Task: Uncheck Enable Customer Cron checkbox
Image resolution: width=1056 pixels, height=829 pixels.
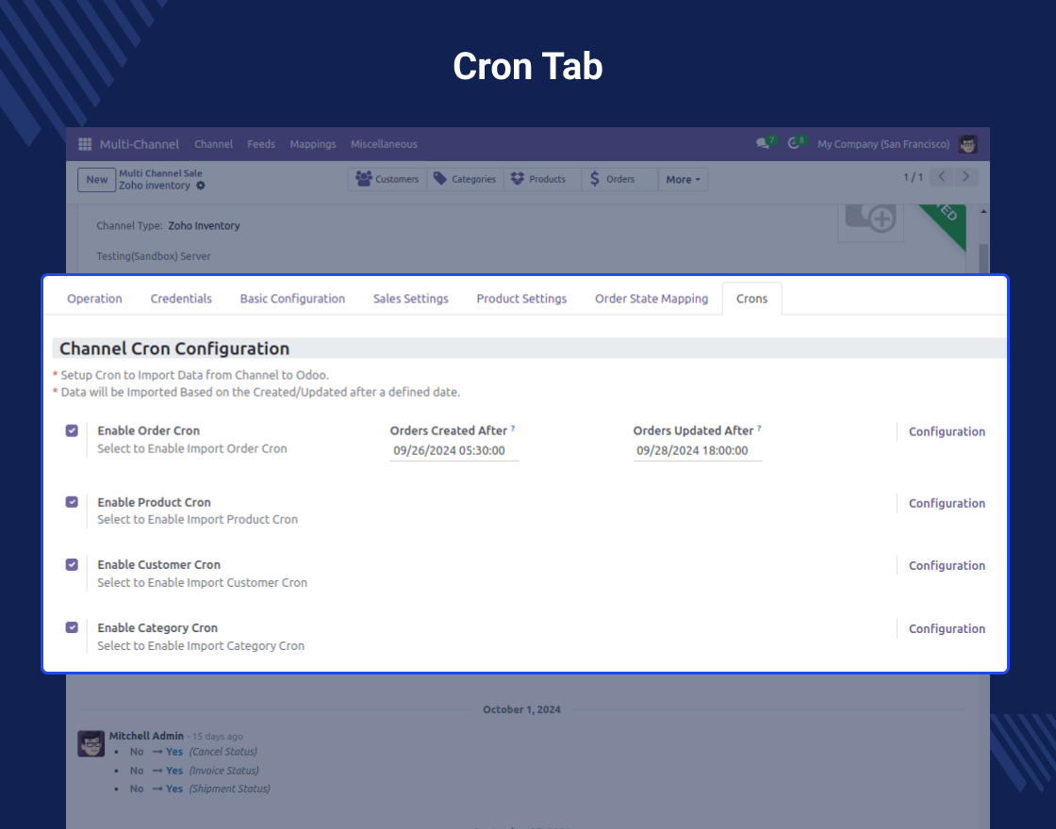Action: (x=72, y=564)
